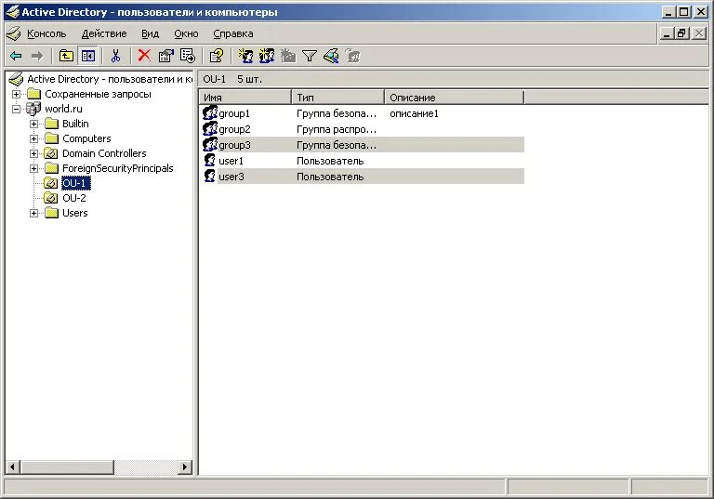Open filter options with the funnel icon
Screen dimensions: 714x499
[310, 56]
